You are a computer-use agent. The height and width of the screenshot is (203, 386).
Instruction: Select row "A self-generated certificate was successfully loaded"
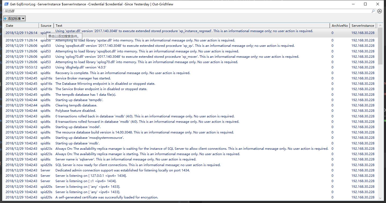pyautogui.click(x=191, y=197)
